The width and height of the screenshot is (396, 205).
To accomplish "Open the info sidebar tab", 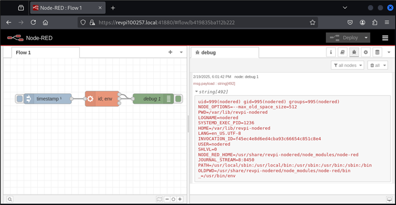I will 331,52.
